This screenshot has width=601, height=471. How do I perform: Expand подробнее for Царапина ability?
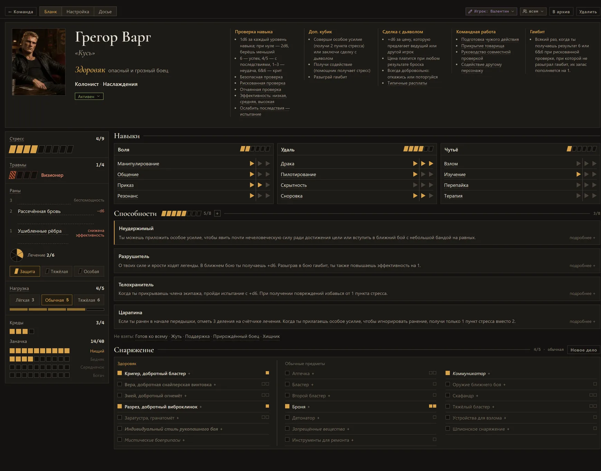(582, 322)
